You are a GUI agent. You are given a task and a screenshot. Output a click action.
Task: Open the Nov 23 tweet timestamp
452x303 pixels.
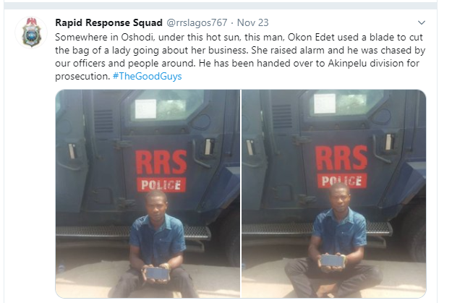coord(255,22)
